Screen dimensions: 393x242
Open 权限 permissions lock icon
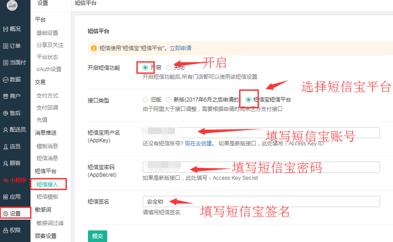6,230
